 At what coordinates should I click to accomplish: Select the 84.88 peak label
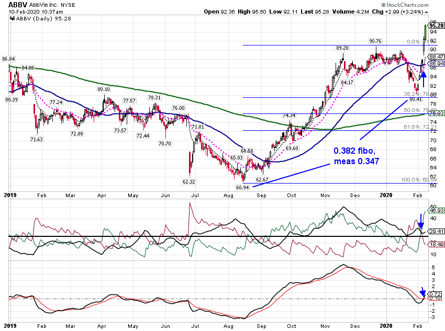coord(28,68)
